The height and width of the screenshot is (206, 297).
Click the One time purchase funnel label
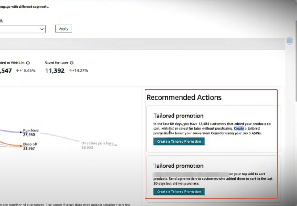click(97, 143)
